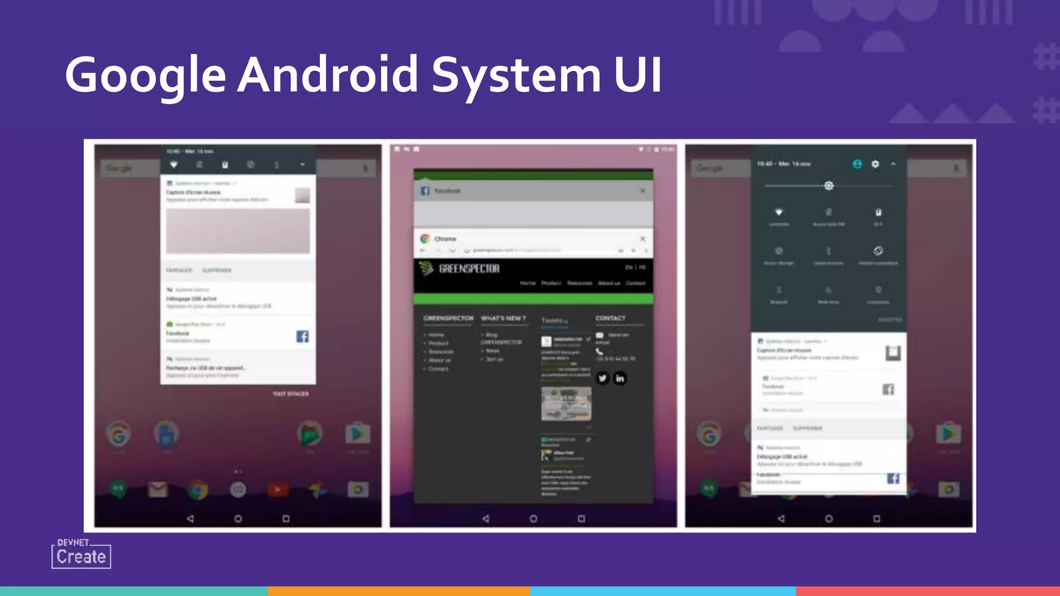Image resolution: width=1060 pixels, height=596 pixels.
Task: Expand quick settings chevron in left screenshot
Action: point(302,165)
